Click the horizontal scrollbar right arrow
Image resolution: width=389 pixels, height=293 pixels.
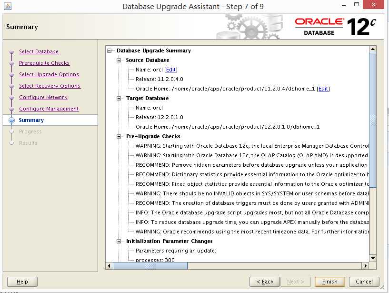tap(365, 266)
